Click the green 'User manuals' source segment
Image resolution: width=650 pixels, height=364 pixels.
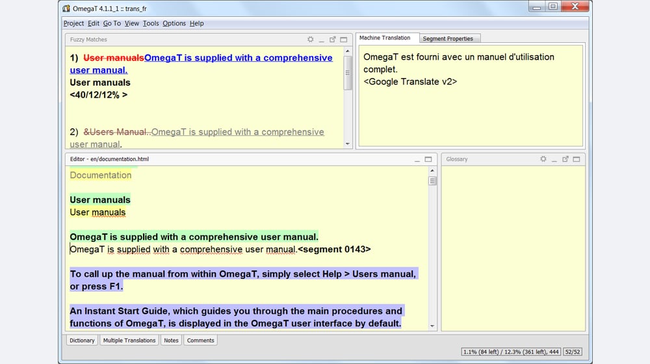coord(100,200)
